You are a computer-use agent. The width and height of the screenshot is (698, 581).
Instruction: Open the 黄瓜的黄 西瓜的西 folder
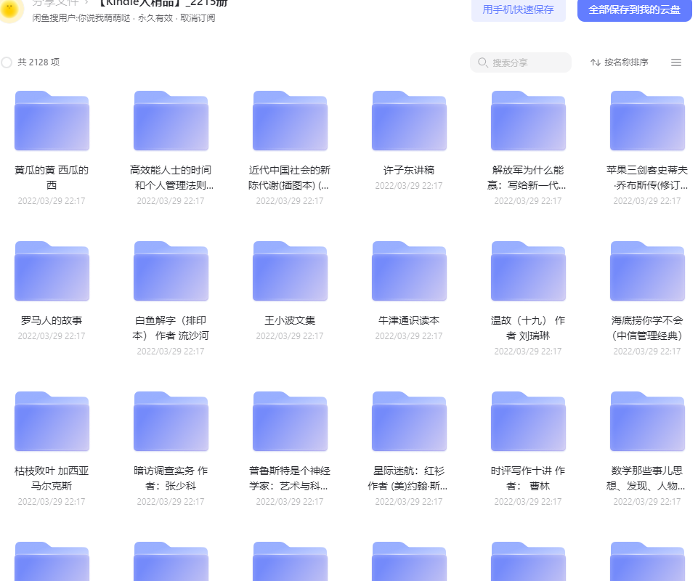[52, 121]
